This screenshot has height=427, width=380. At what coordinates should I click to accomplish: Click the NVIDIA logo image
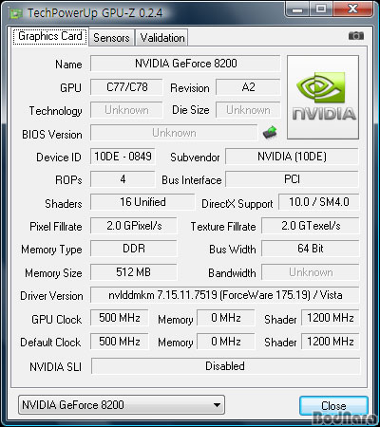point(323,97)
